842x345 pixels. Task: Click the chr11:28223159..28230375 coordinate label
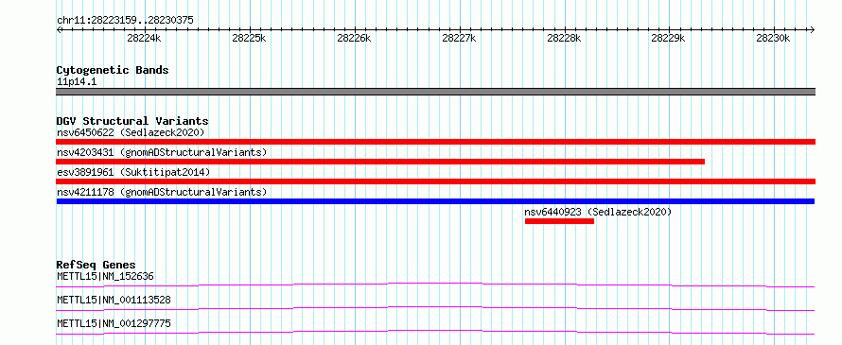[x=125, y=21]
